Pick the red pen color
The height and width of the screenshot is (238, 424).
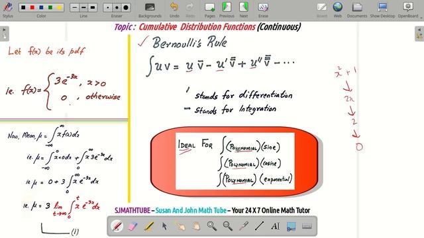32,7
